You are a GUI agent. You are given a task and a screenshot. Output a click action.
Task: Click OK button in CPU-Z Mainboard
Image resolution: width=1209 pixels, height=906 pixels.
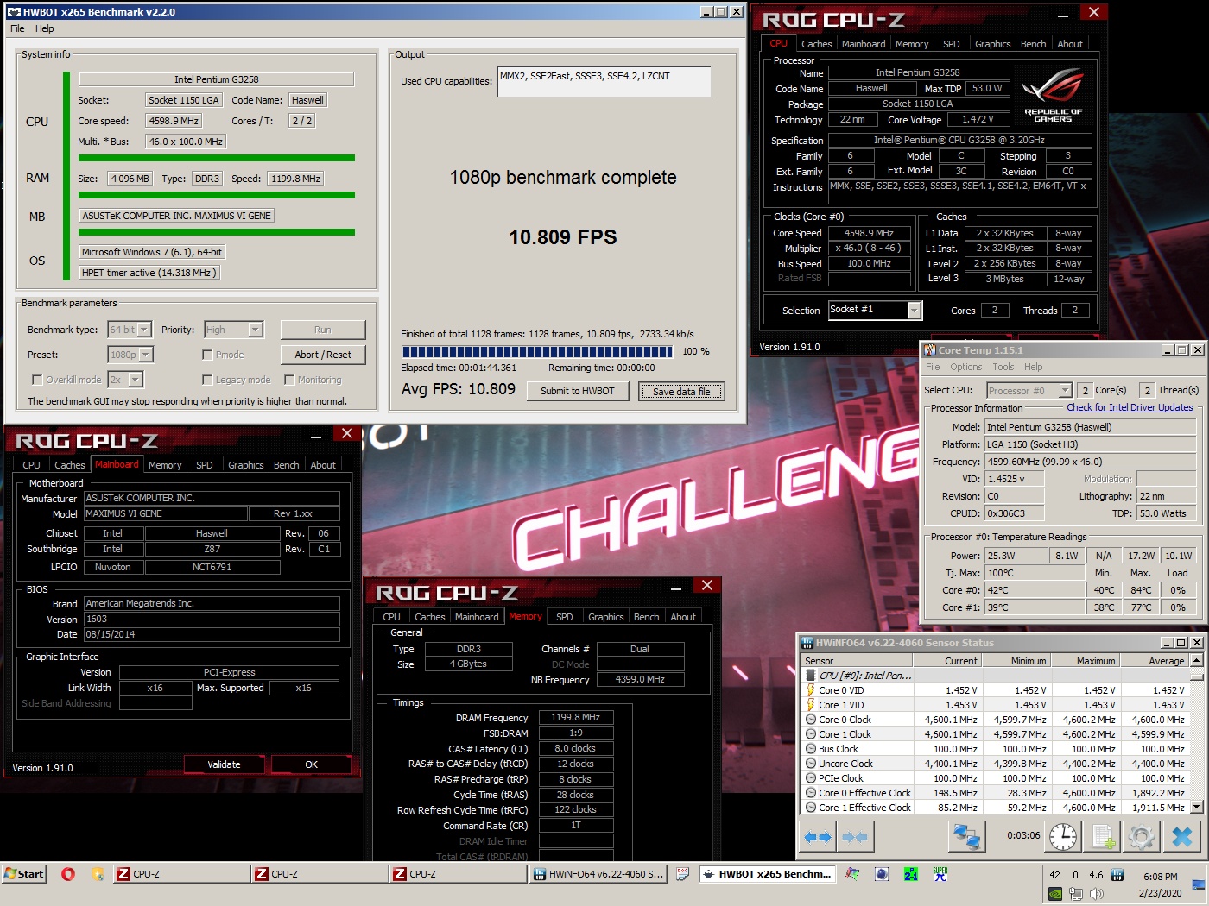[312, 764]
